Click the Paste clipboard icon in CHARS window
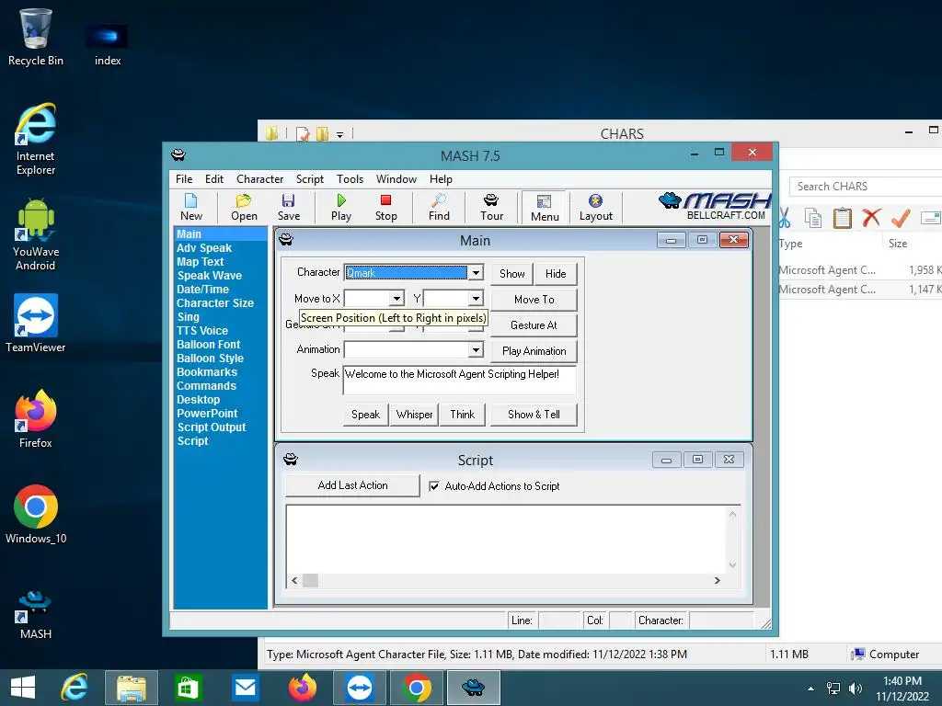942x706 pixels. 843,218
